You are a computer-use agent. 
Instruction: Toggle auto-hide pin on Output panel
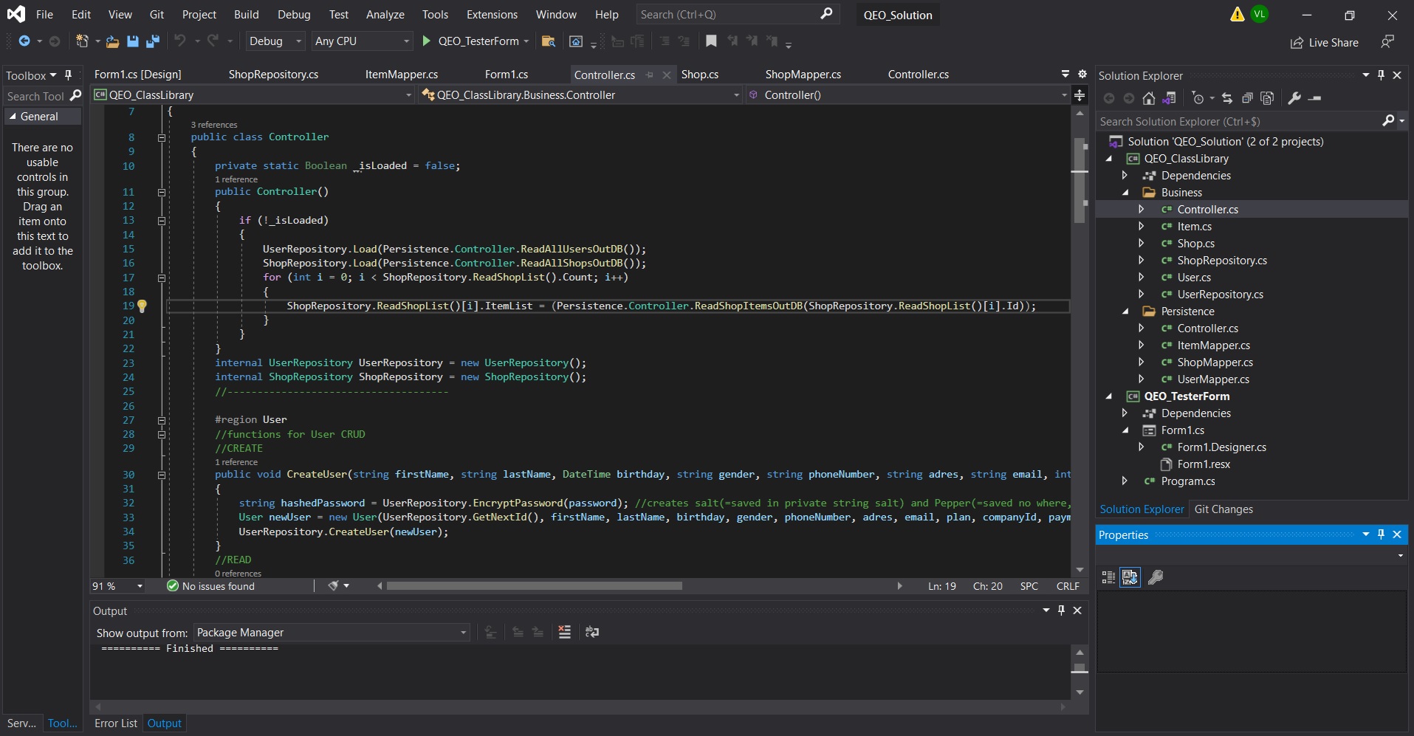tap(1061, 611)
